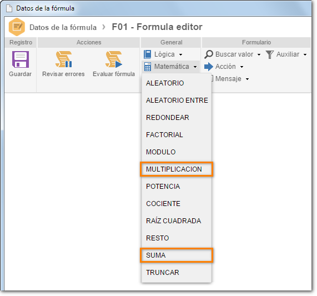
Task: Expand the Auxiliar dropdown arrow
Action: click(x=305, y=54)
